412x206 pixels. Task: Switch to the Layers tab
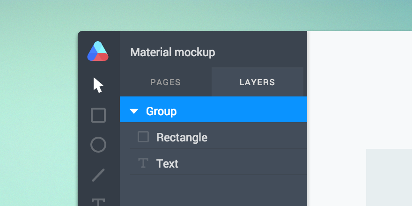257,82
